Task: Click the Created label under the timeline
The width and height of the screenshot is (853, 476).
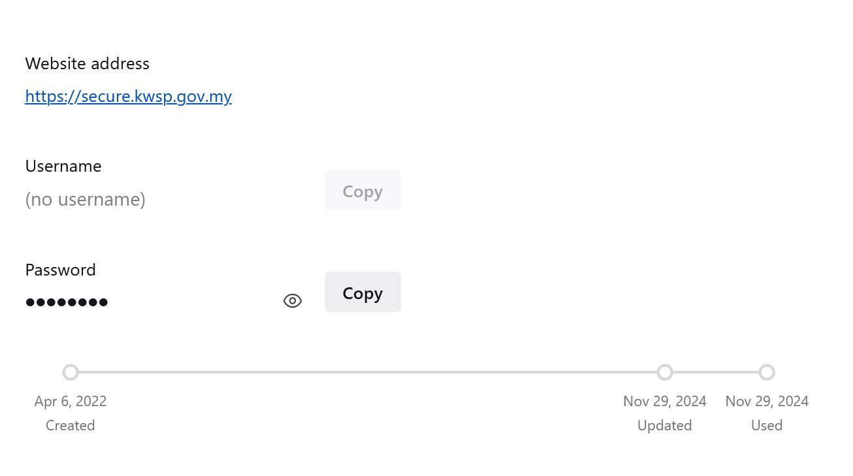Action: point(71,425)
